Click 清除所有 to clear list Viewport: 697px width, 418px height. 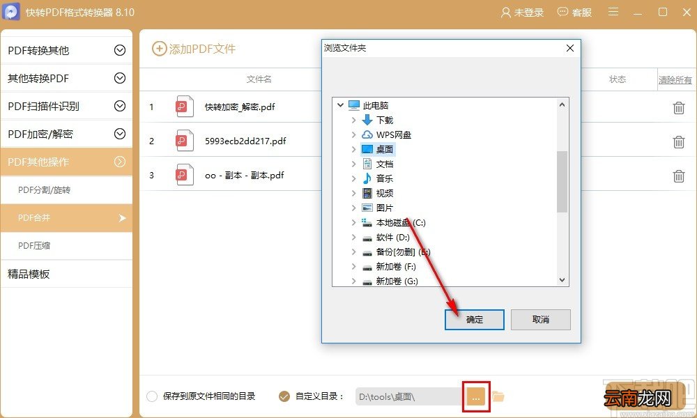675,80
